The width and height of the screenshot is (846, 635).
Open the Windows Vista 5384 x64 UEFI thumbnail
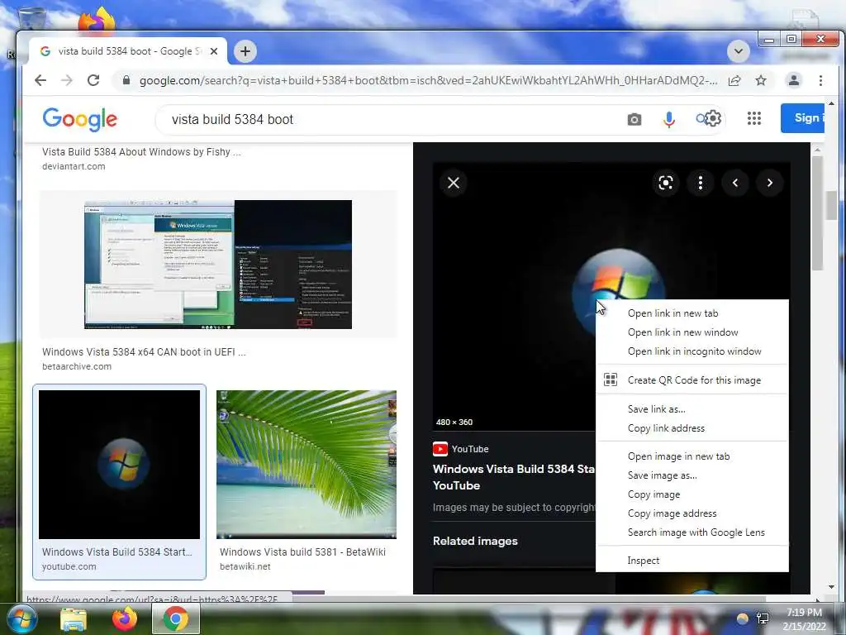pos(218,265)
